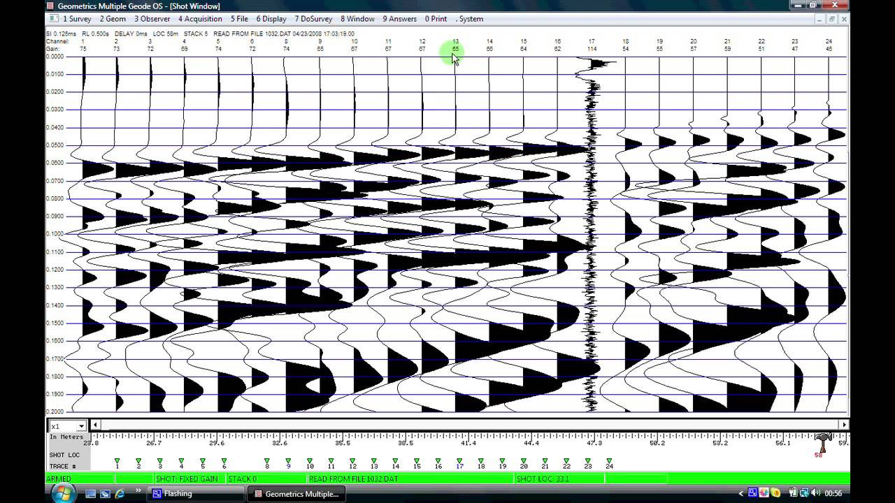Click the LOC 58m header text

[165, 34]
